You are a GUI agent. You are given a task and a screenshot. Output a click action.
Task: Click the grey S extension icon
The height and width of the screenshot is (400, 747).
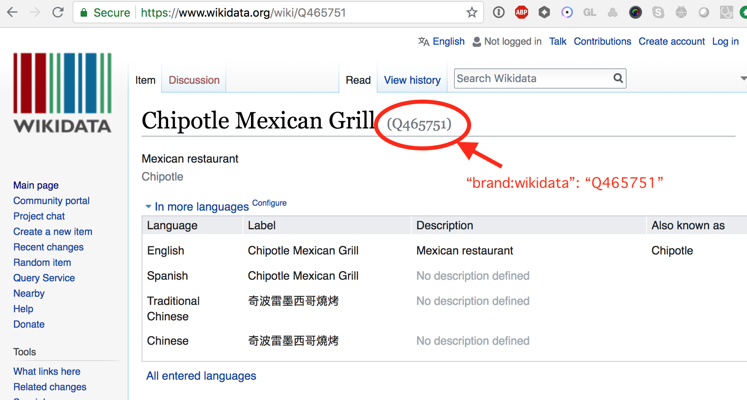coord(658,12)
